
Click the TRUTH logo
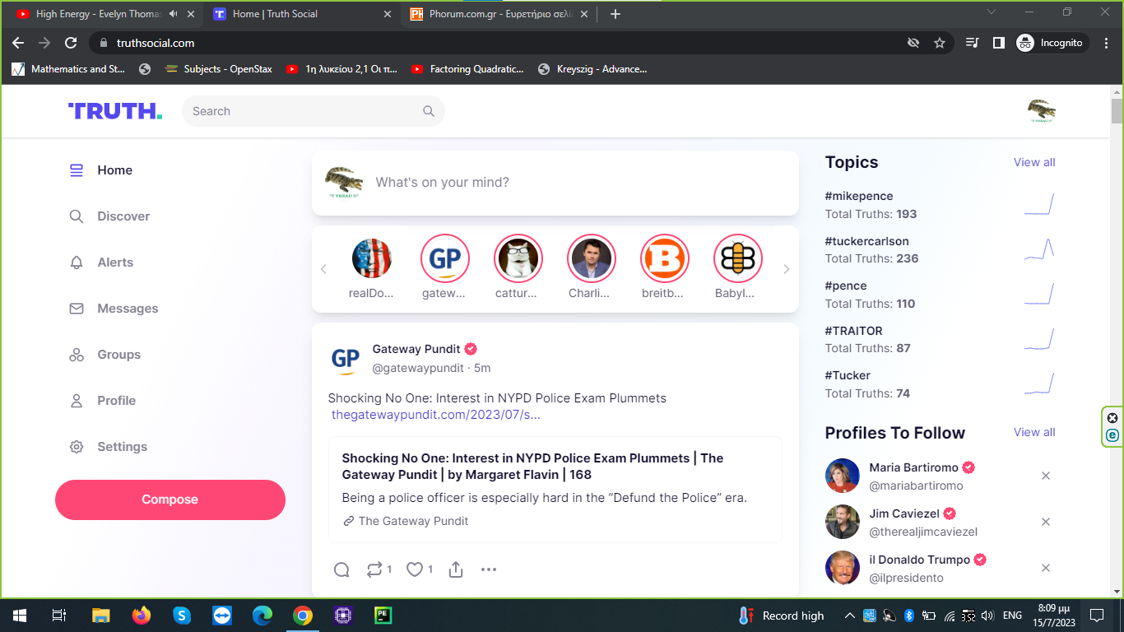tap(114, 111)
